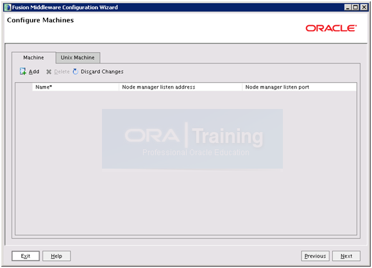Viewport: 372px width, 268px height.
Task: Click the Node manager listen port header
Action: pos(300,87)
